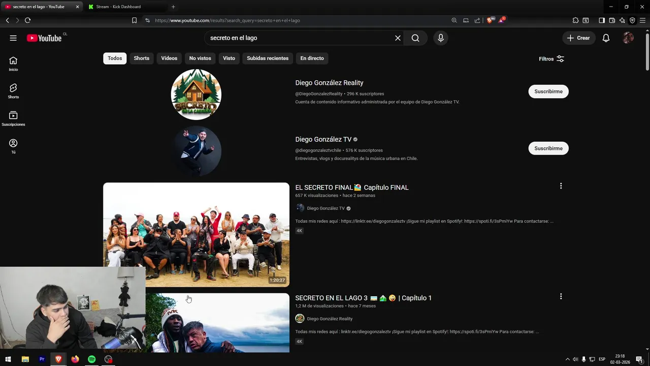The image size is (650, 366).
Task: Expand the system tray hidden icons
Action: [x=568, y=359]
